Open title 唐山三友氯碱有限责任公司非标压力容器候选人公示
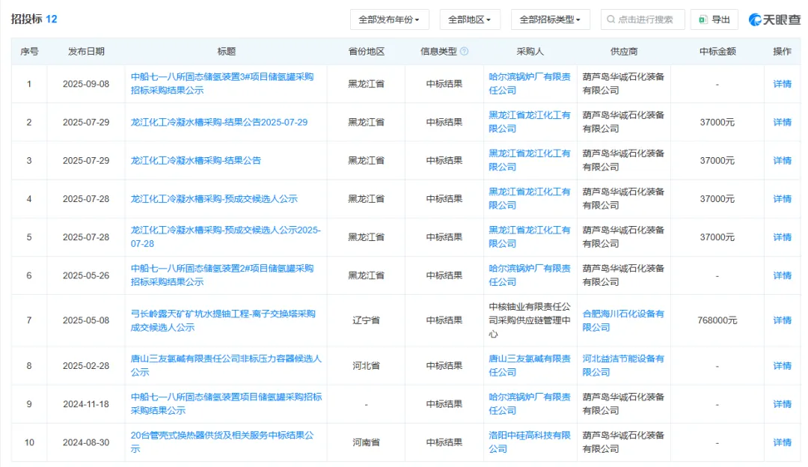 pyautogui.click(x=226, y=365)
